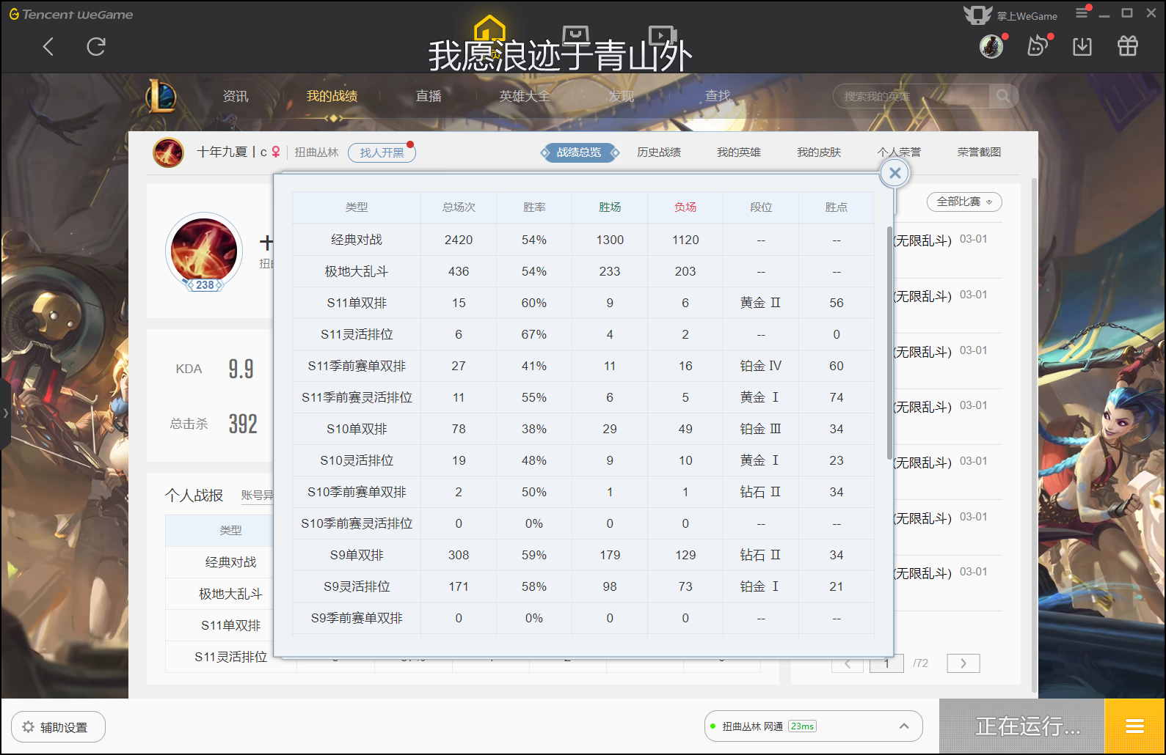The width and height of the screenshot is (1166, 755).
Task: Switch to 我的皮肤 sub-tab
Action: point(819,152)
